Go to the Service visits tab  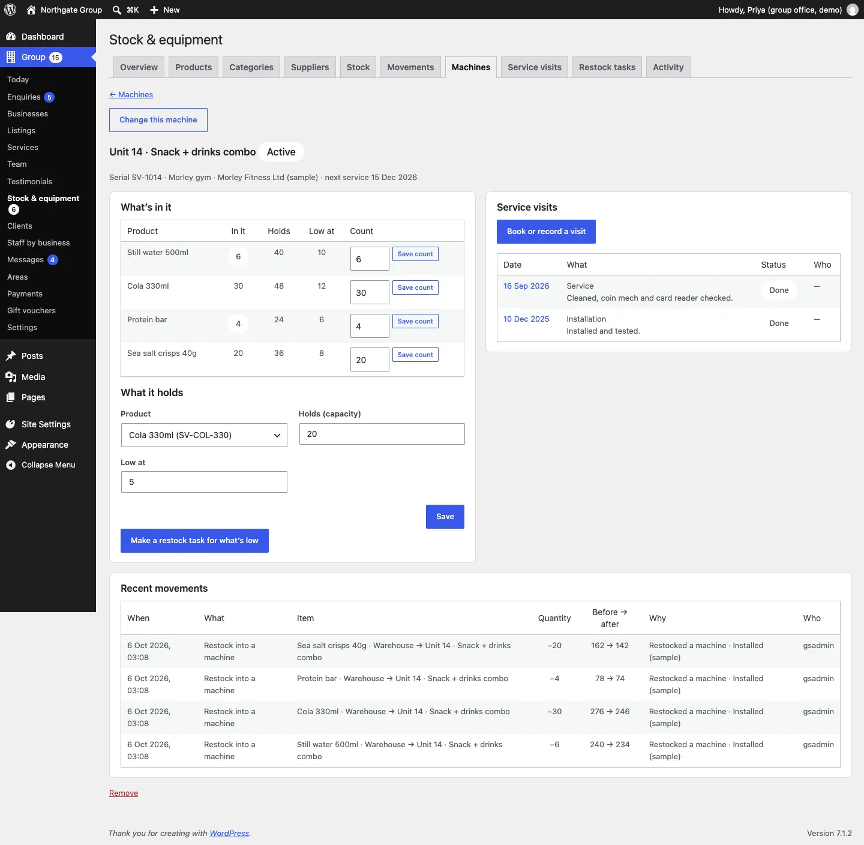click(x=535, y=67)
